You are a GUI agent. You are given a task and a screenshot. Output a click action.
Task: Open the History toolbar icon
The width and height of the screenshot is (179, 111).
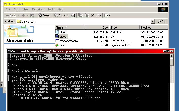(x=73, y=15)
